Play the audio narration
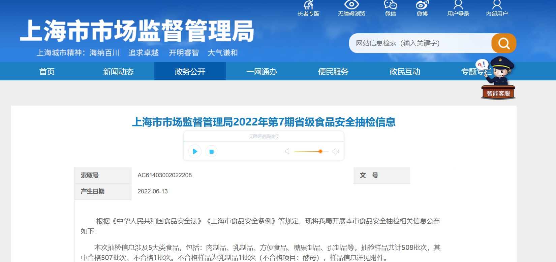 click(195, 151)
